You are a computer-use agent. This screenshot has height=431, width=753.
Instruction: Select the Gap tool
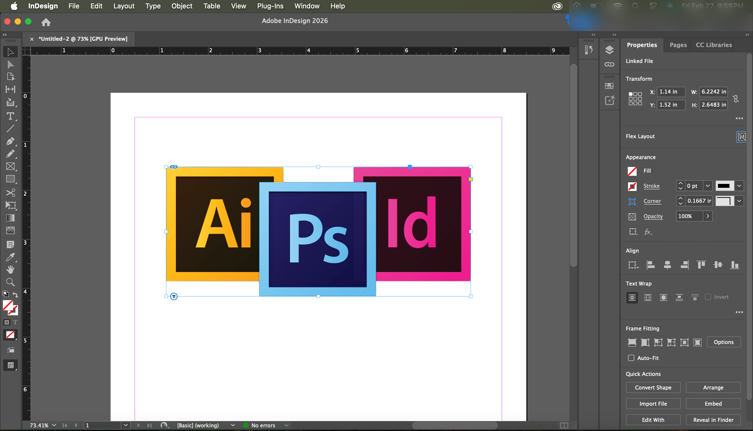10,89
